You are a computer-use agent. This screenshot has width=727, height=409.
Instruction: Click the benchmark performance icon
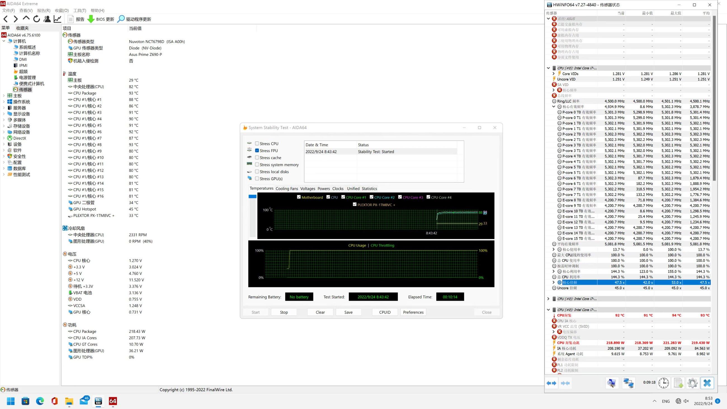tap(58, 19)
